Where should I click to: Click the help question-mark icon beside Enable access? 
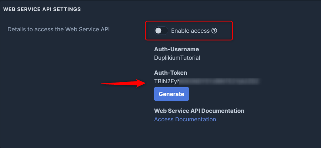(214, 31)
